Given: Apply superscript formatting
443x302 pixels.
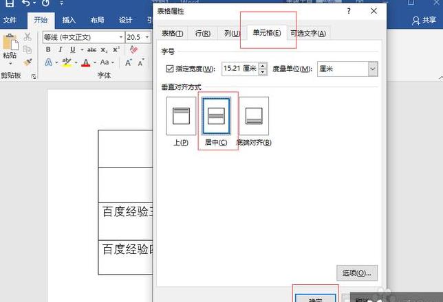Looking at the screenshot, I should [116, 49].
